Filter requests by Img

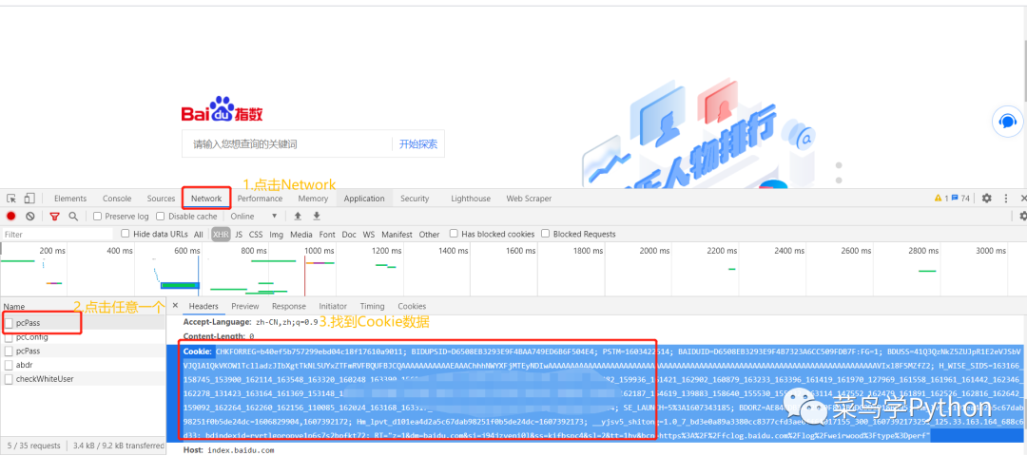[x=277, y=235]
